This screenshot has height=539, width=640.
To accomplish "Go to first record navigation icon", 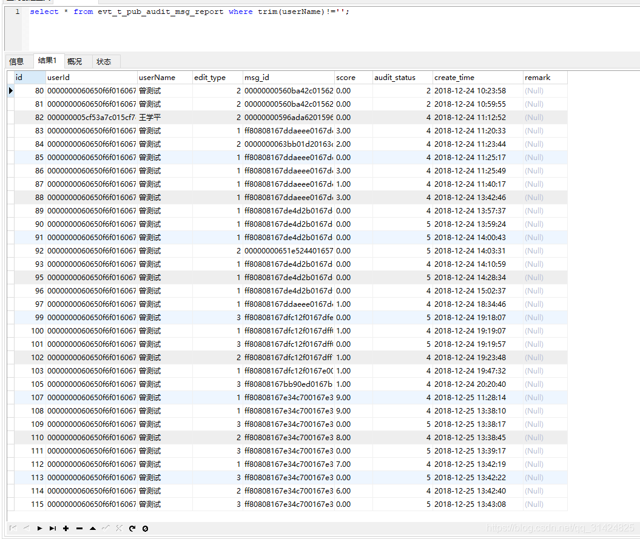I will click(13, 529).
